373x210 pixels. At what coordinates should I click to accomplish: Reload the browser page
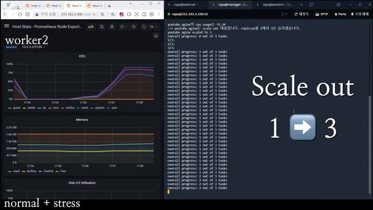(20, 14)
